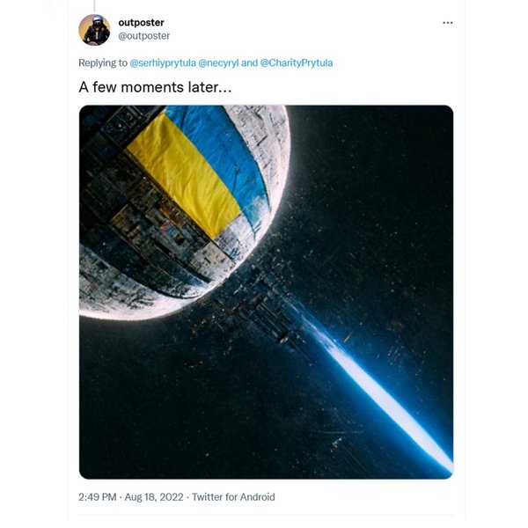Open the three-dot more options menu
528x528 pixels.
[x=447, y=22]
